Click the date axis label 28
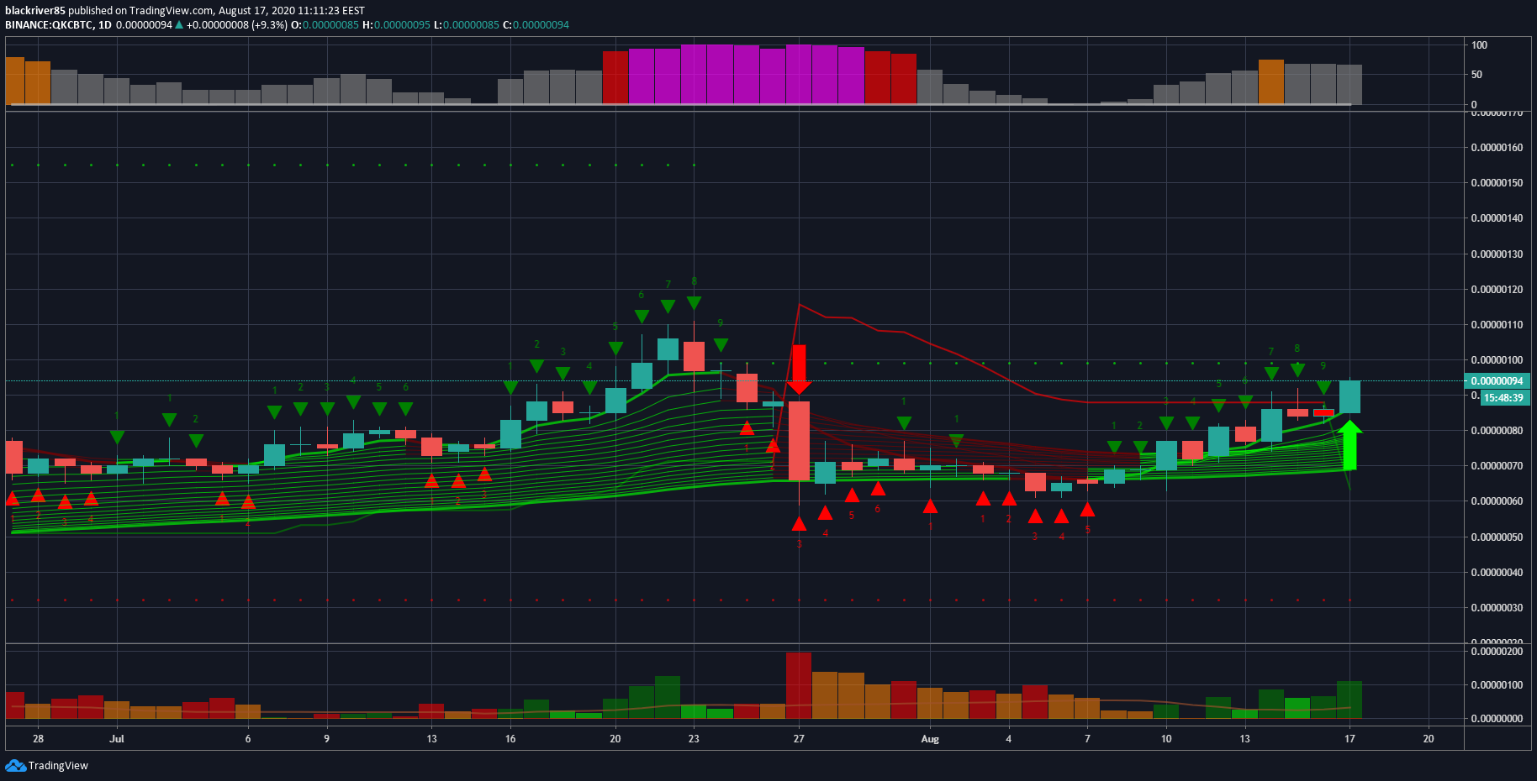Viewport: 1537px width, 781px height. pyautogui.click(x=38, y=739)
